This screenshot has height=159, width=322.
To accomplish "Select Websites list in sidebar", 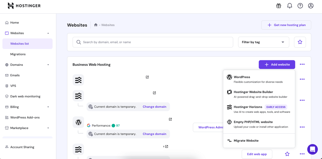I will click(x=27, y=44).
